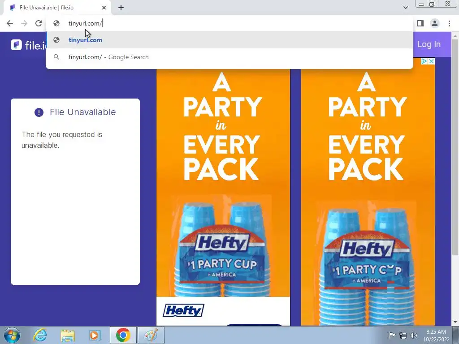The image size is (459, 344).
Task: Click the forward navigation arrow
Action: point(24,23)
